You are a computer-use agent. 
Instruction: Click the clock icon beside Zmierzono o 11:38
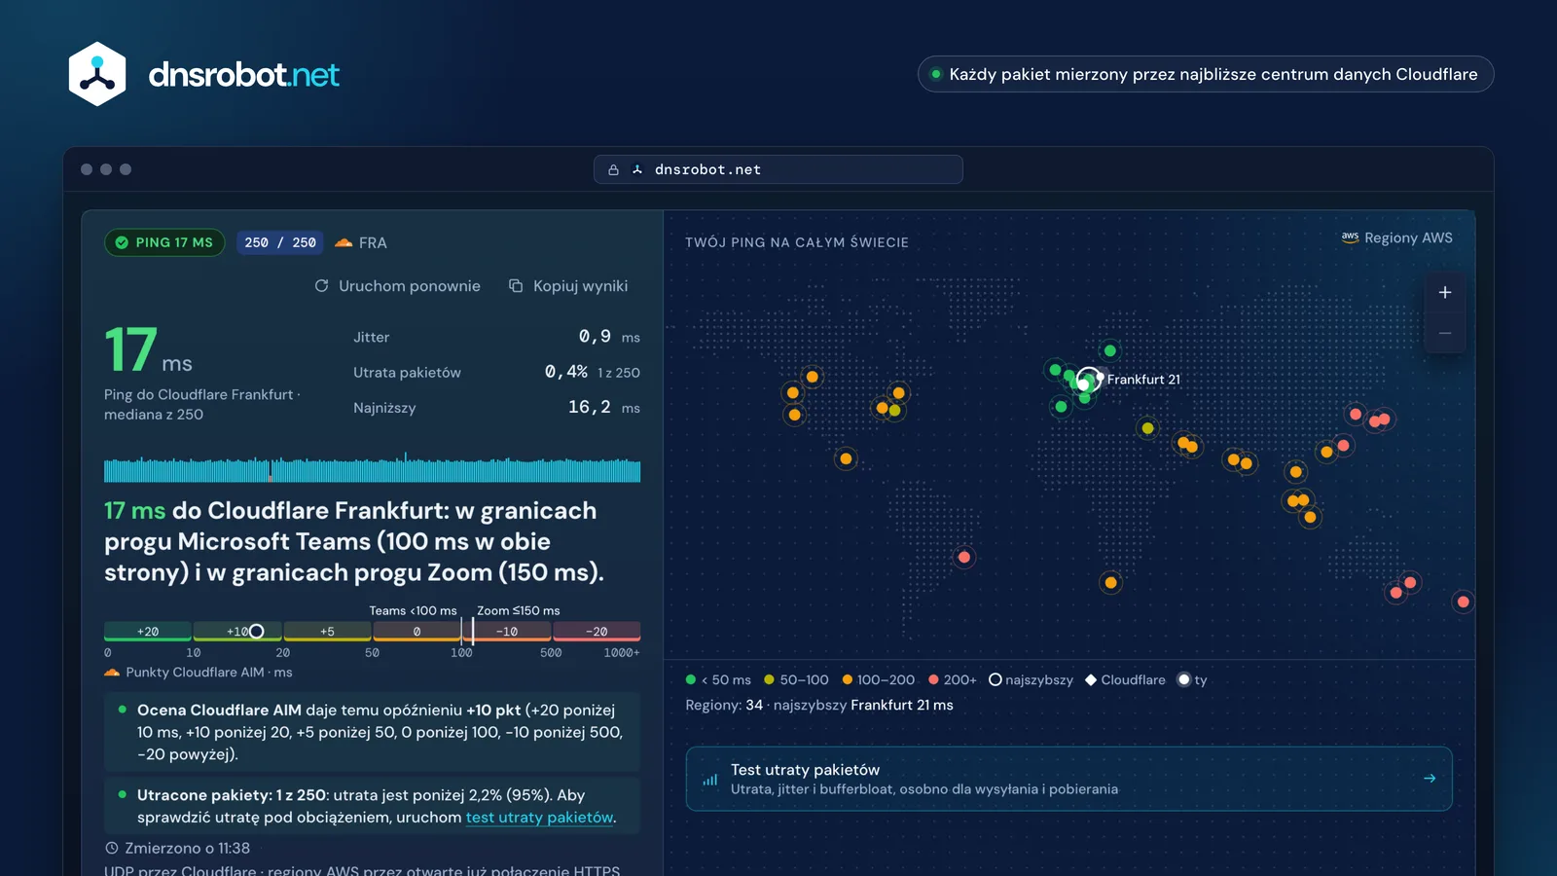[112, 849]
